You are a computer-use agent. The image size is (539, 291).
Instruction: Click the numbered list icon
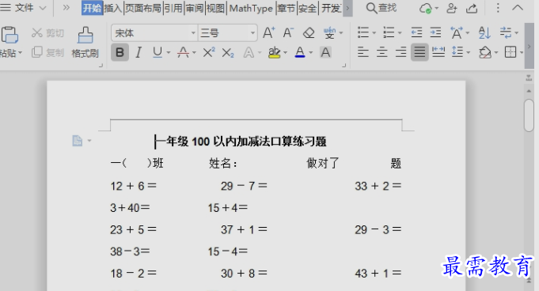tap(389, 32)
